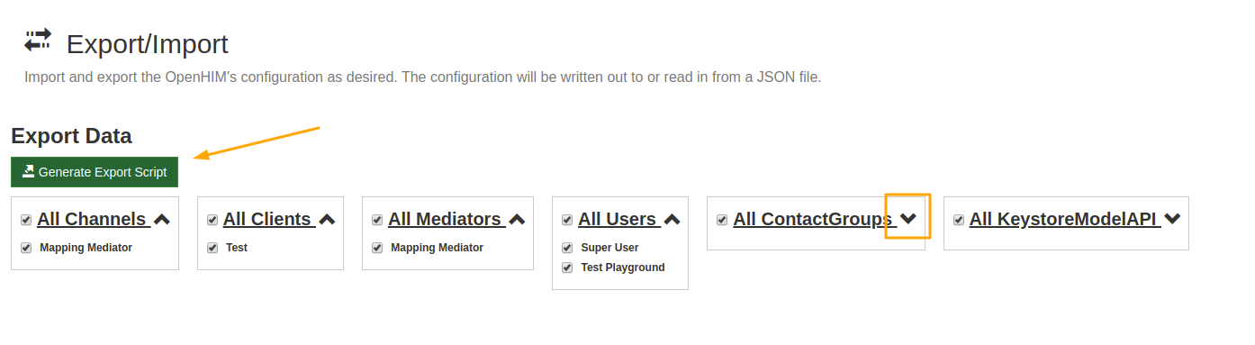Toggle the All KeystoreModelAPI checkbox
The width and height of the screenshot is (1255, 345).
pyautogui.click(x=959, y=220)
